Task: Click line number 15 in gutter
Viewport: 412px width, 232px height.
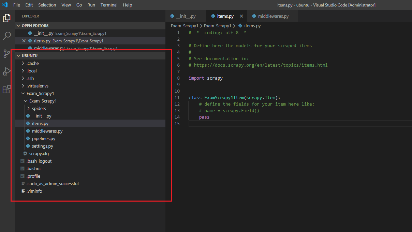Action: click(x=177, y=123)
